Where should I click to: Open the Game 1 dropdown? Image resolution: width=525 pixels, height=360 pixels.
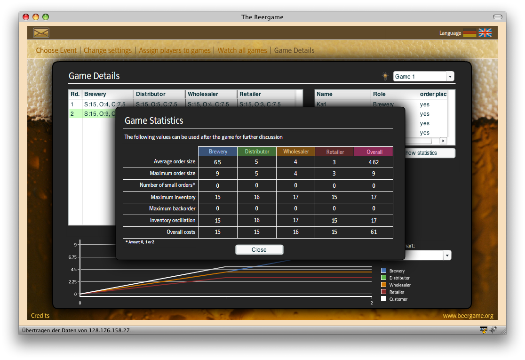(x=423, y=76)
